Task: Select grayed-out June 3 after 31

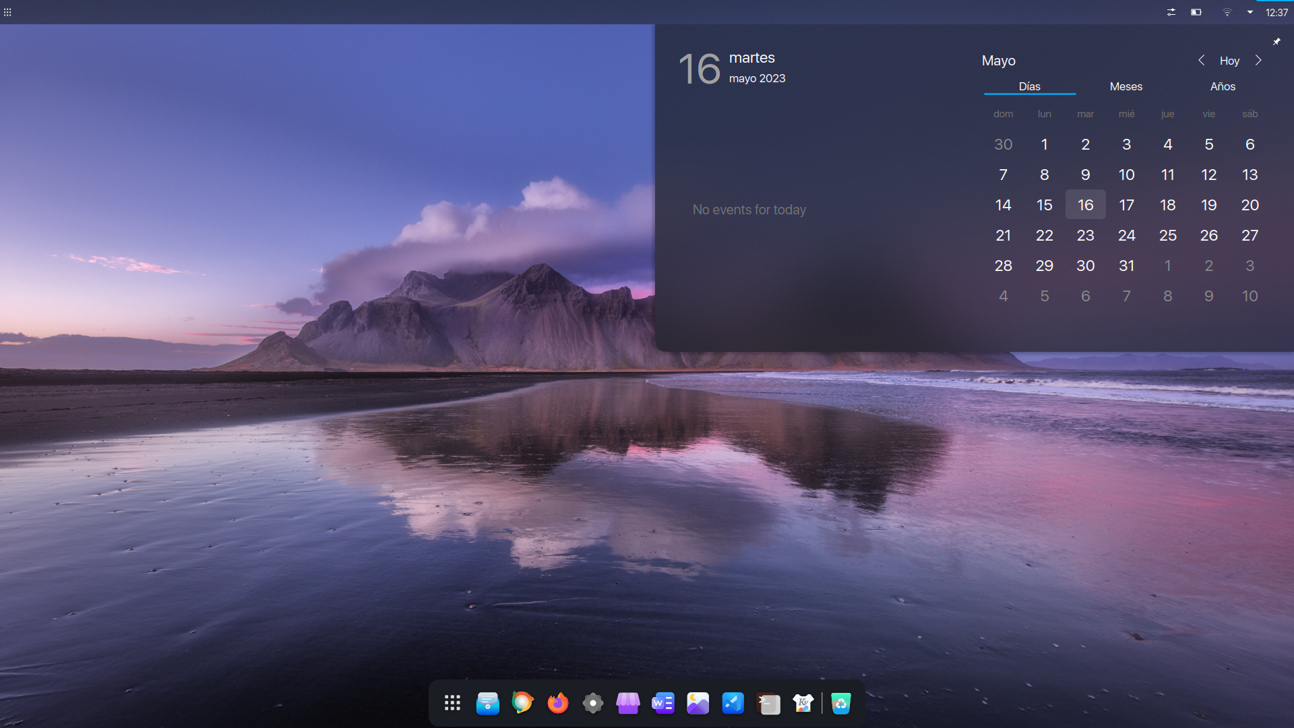Action: [x=1250, y=266]
